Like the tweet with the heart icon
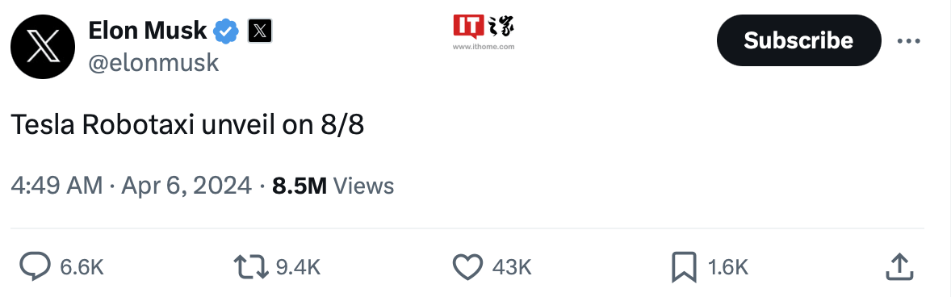 click(467, 266)
